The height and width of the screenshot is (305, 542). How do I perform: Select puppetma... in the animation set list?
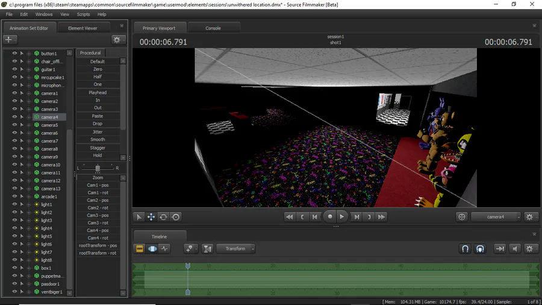click(52, 276)
